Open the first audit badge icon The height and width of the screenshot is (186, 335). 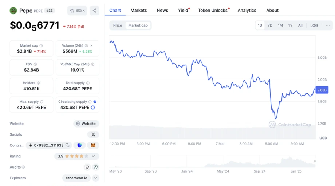(x=87, y=167)
